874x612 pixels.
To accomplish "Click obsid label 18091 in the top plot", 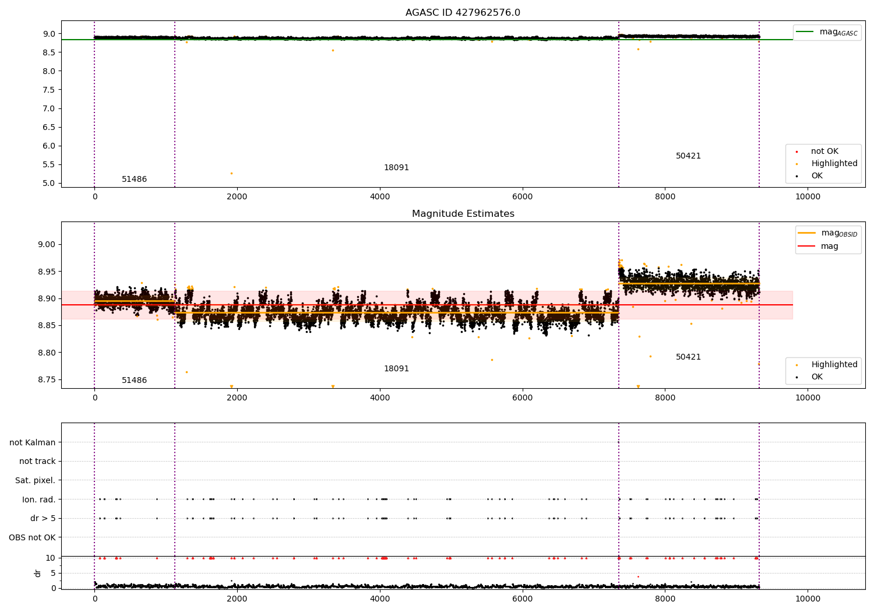I will [x=396, y=168].
